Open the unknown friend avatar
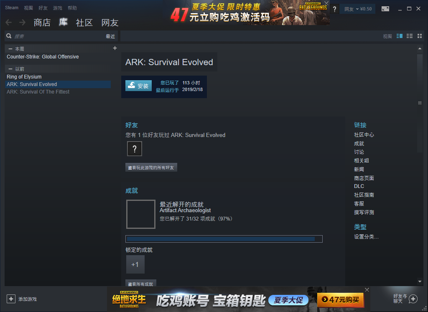 coord(134,149)
